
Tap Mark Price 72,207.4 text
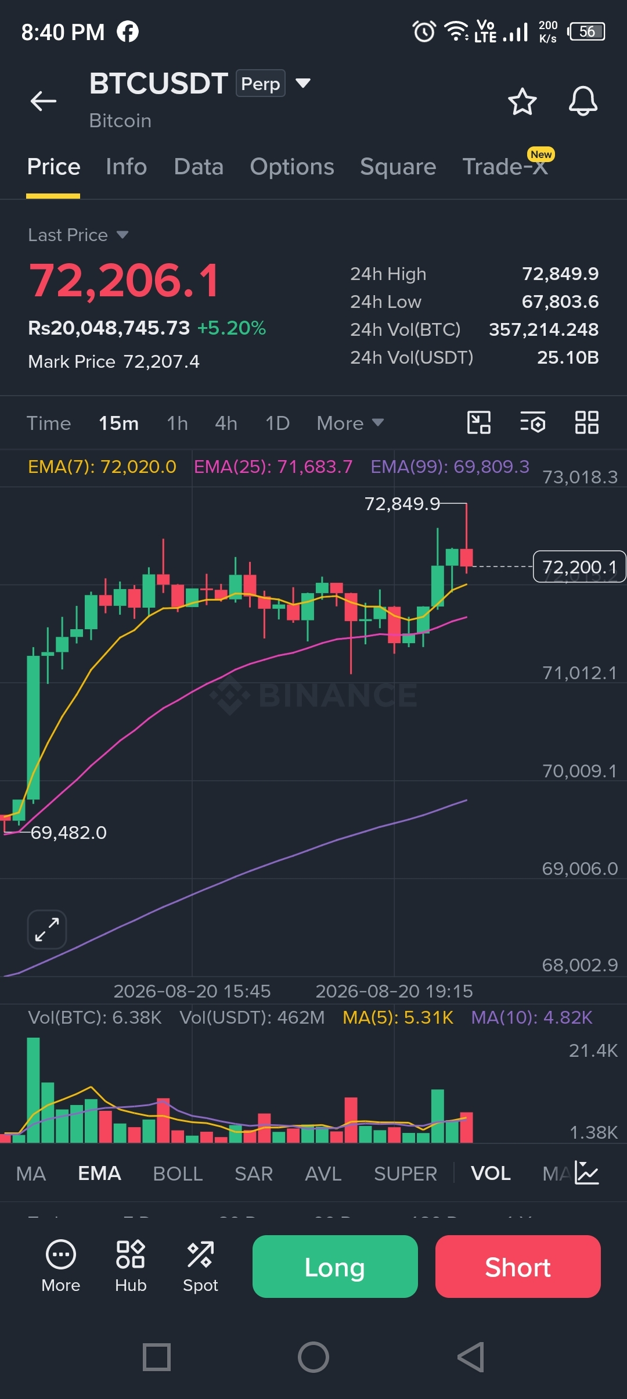114,361
